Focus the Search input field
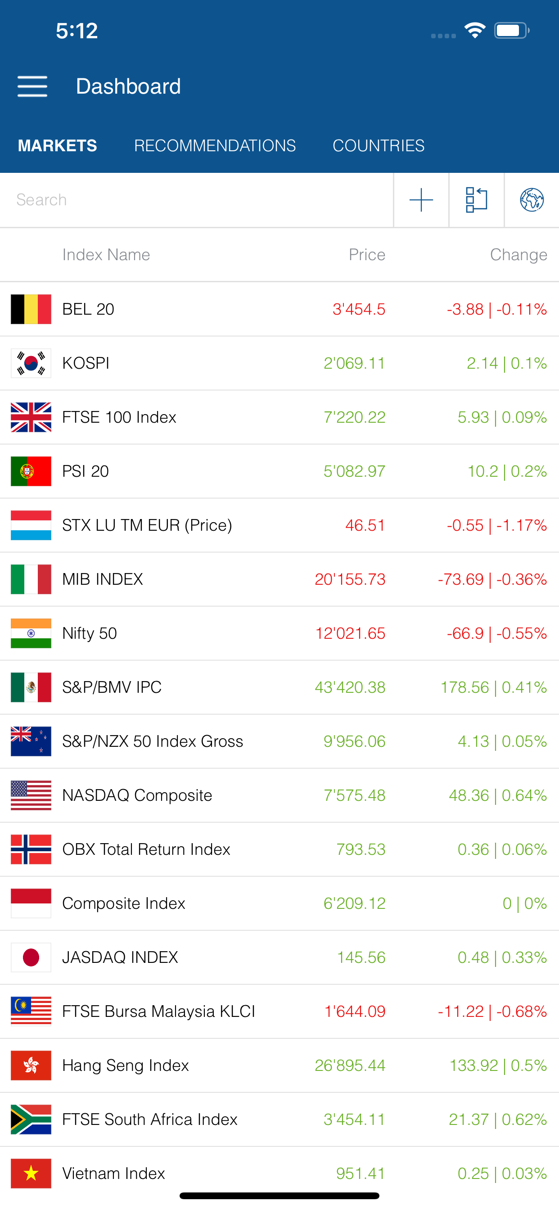Image resolution: width=559 pixels, height=1210 pixels. pos(196,200)
